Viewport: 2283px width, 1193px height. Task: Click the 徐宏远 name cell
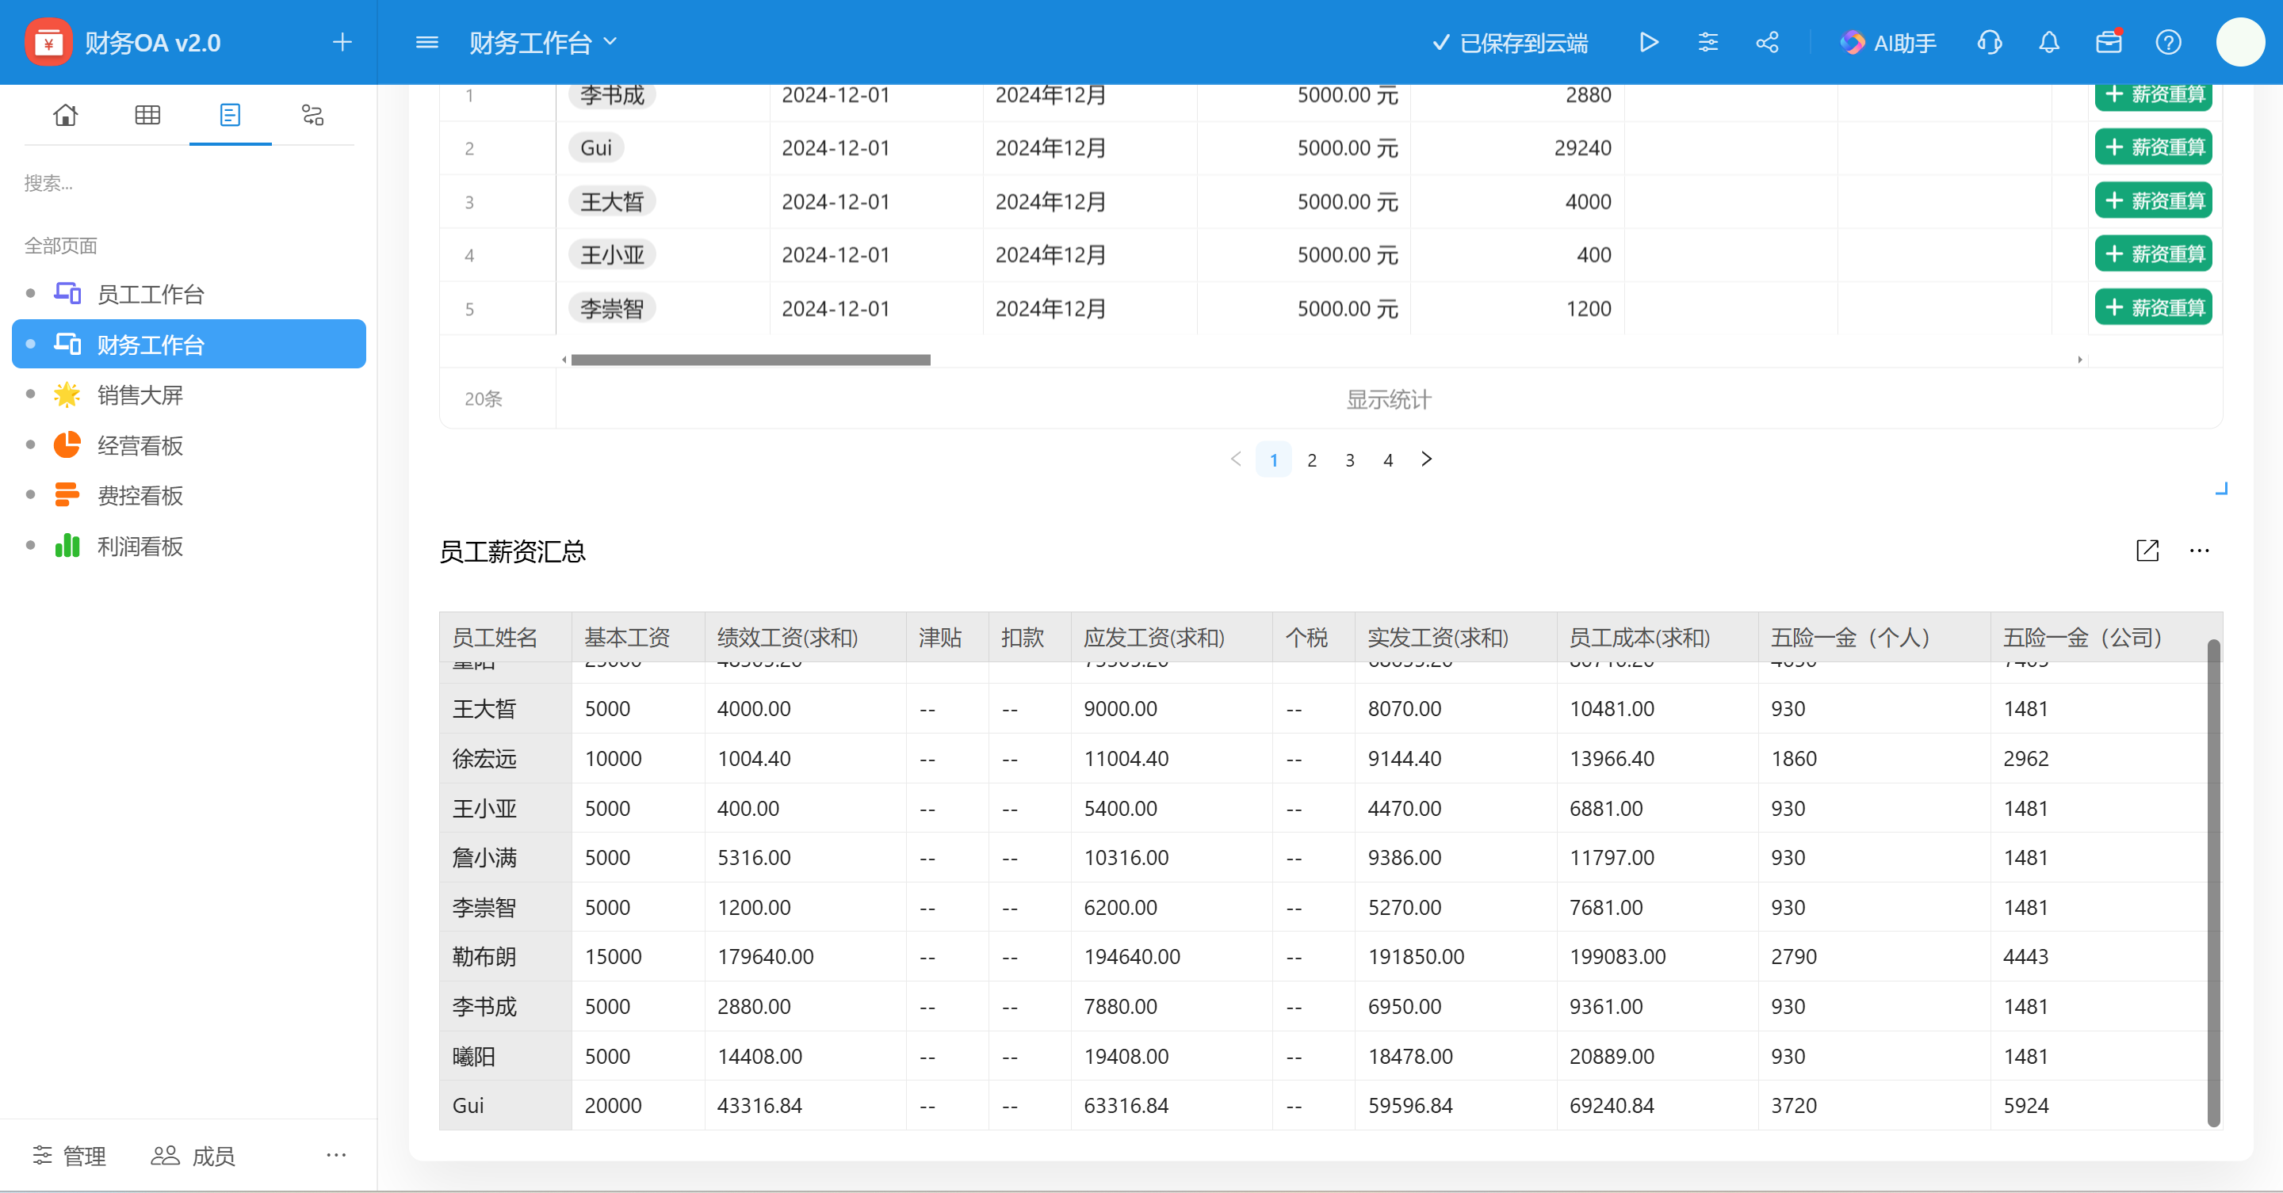pyautogui.click(x=506, y=758)
